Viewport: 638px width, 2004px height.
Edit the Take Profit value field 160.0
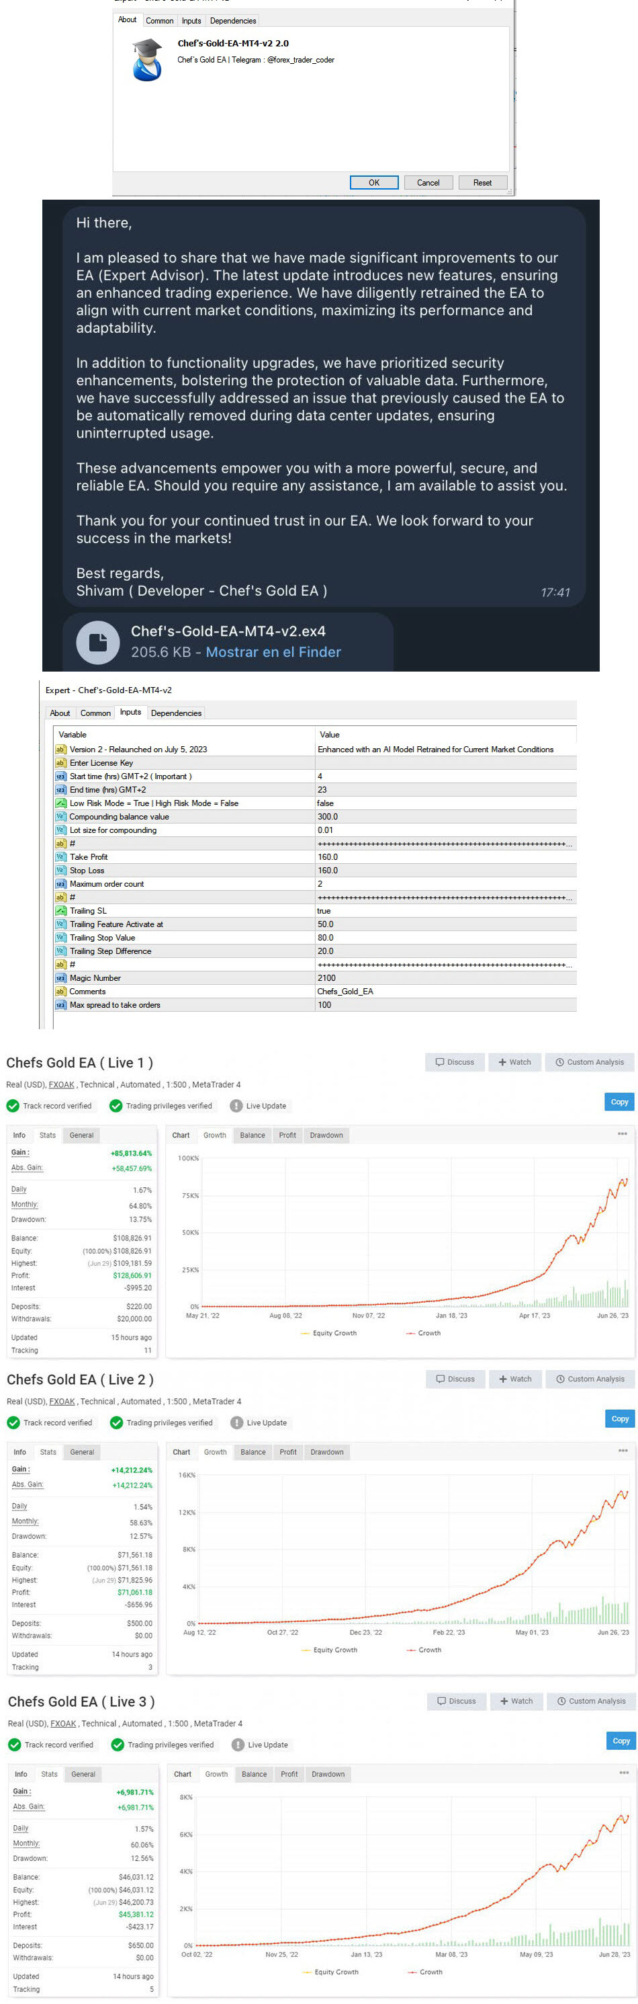[328, 856]
